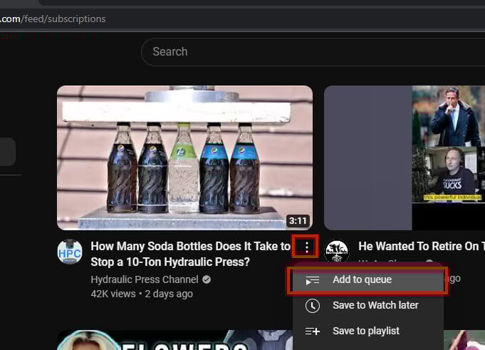Click verified badge beside Hydraulic Press Channel
Screen dimensions: 485x350
[207, 279]
